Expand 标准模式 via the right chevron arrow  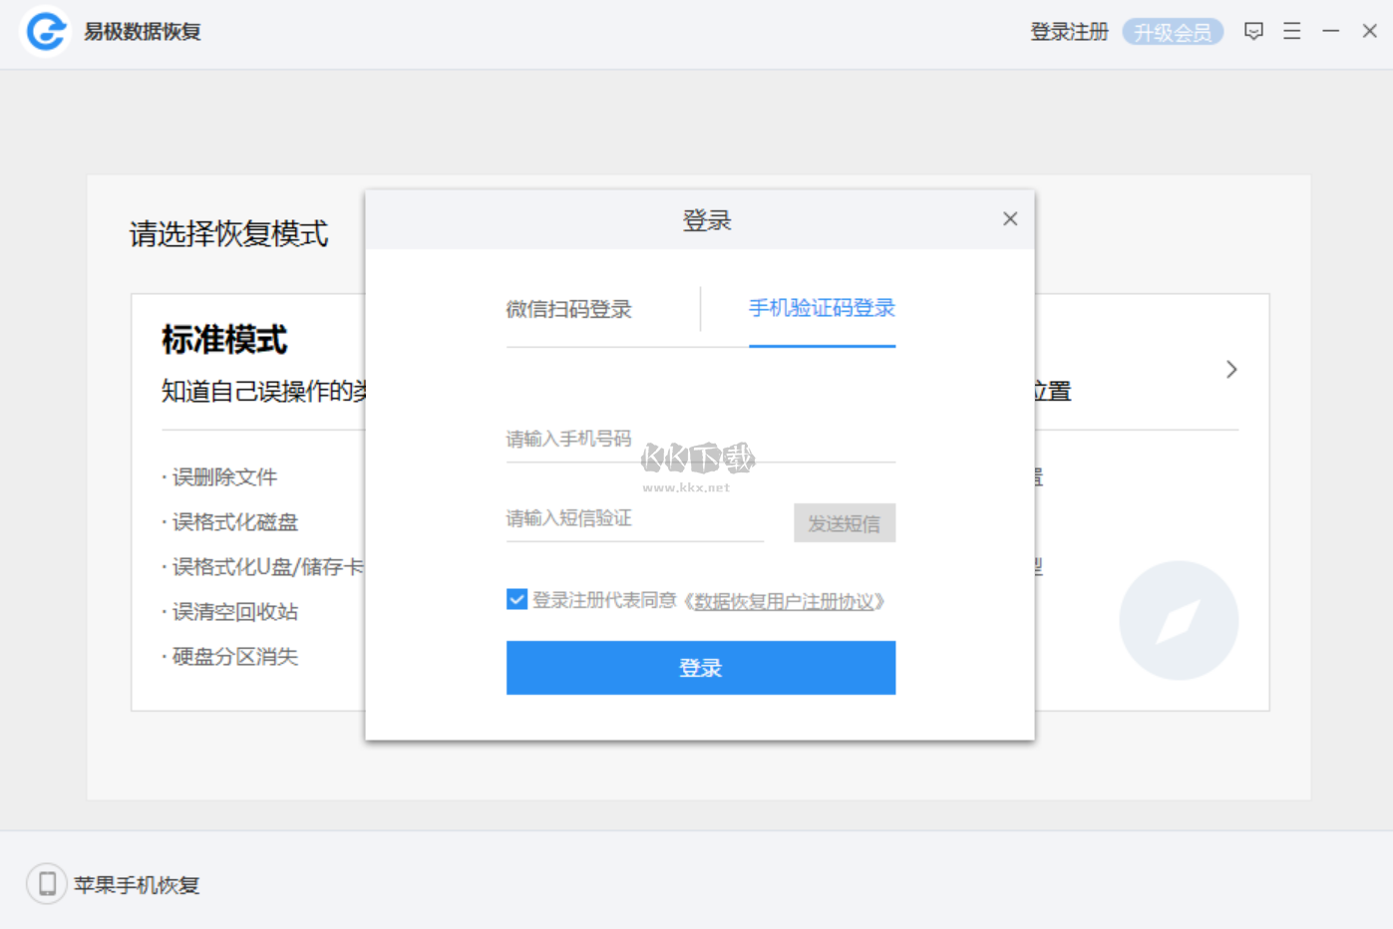1231,369
